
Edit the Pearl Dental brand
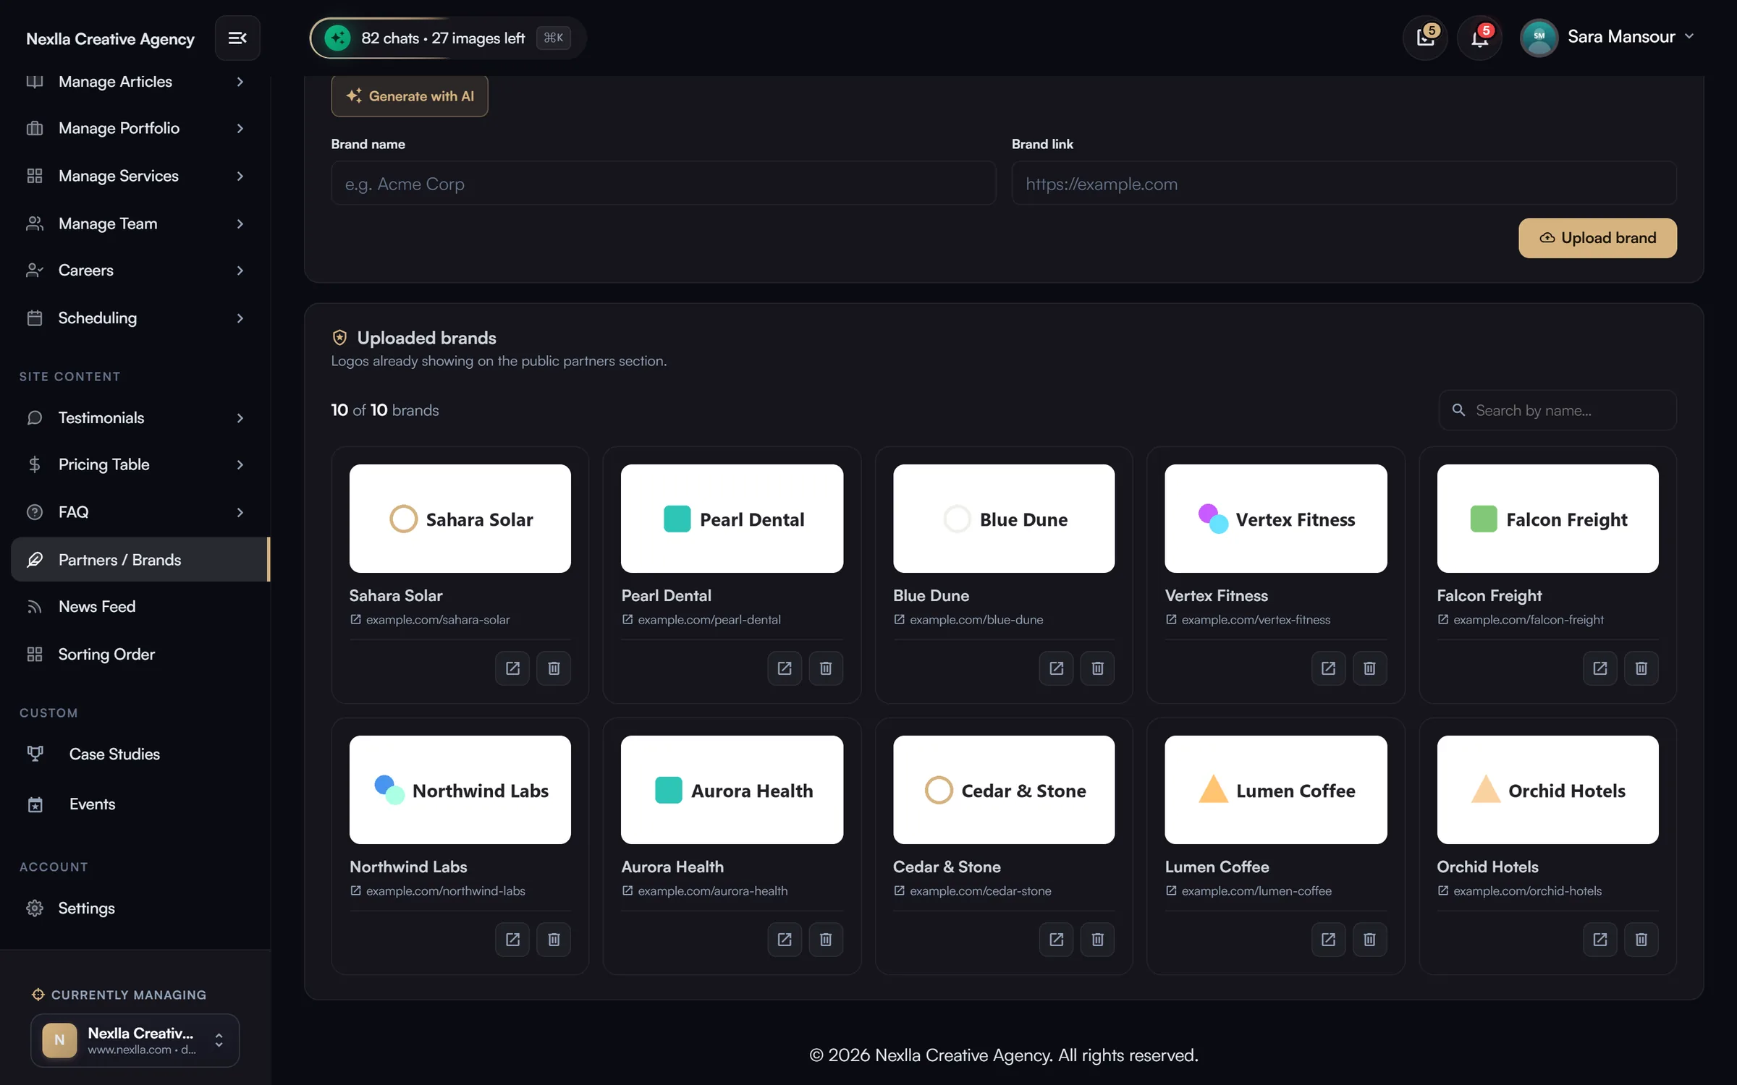[785, 668]
